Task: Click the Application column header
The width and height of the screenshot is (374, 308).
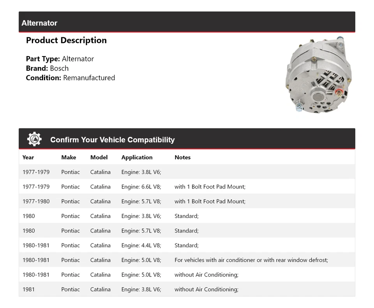Action: click(137, 157)
